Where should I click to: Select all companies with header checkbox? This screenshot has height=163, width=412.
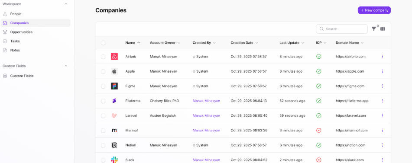103,43
